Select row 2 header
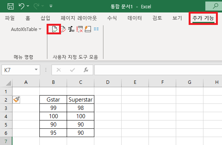Viewport: 222px width, 145px height. pos(6,100)
